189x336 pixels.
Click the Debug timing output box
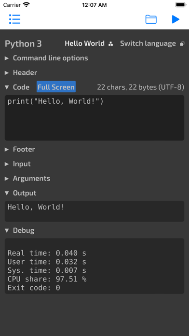tap(94, 266)
